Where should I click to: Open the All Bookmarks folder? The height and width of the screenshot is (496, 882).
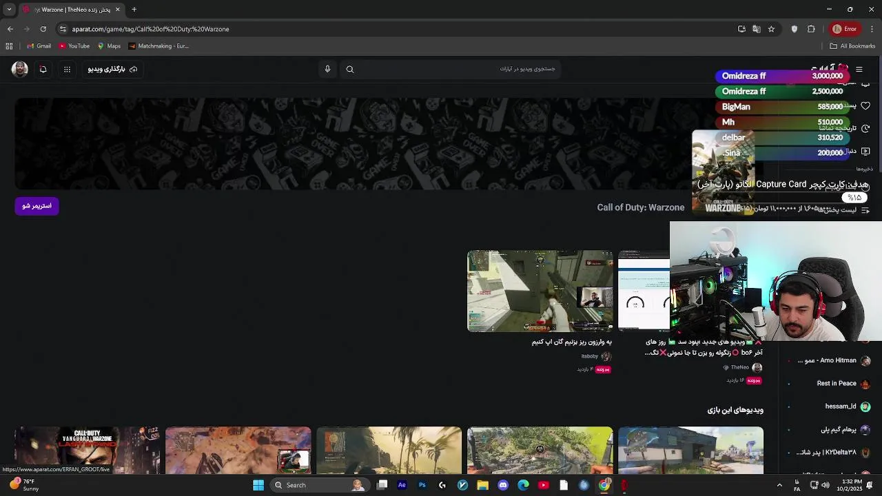[x=852, y=46]
